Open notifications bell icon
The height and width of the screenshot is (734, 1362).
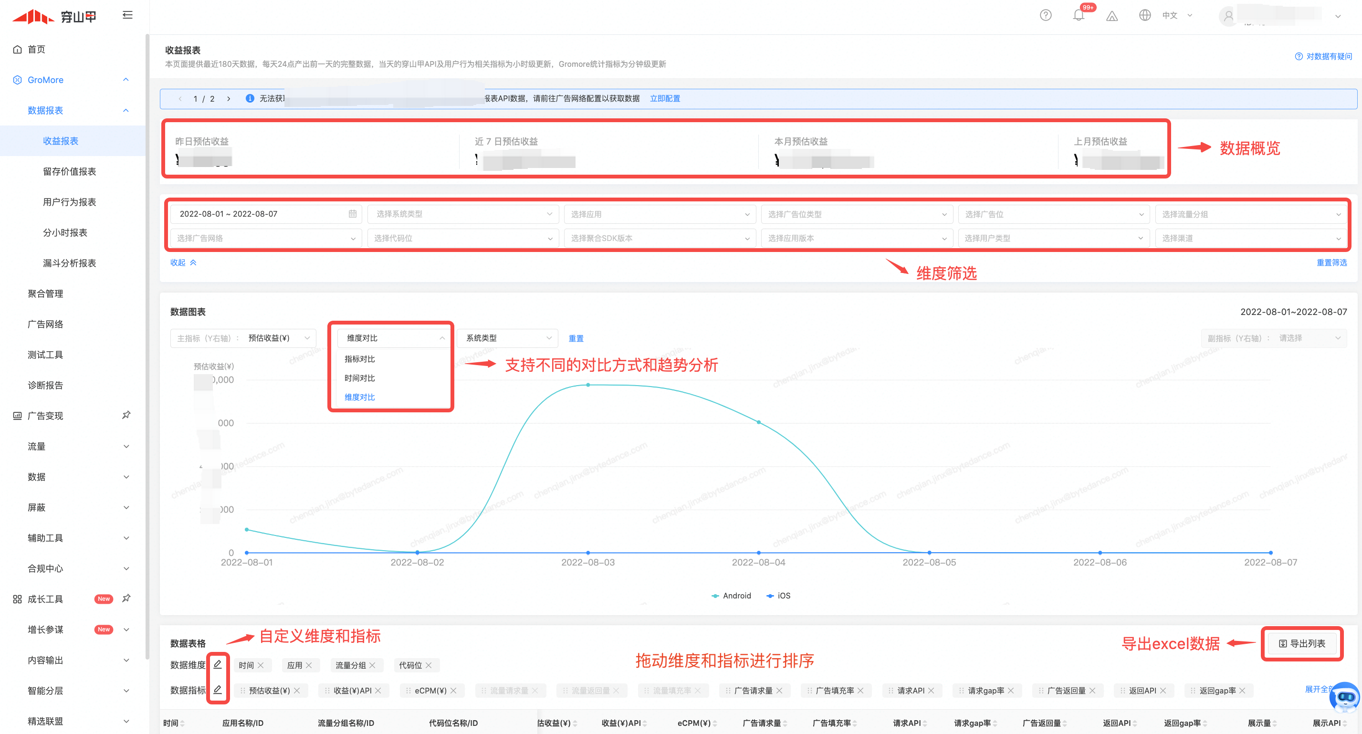[1079, 15]
